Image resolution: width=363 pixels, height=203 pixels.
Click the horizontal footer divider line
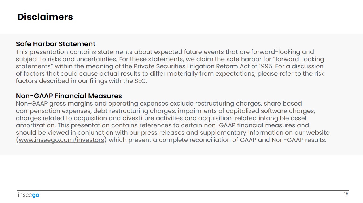click(x=181, y=190)
